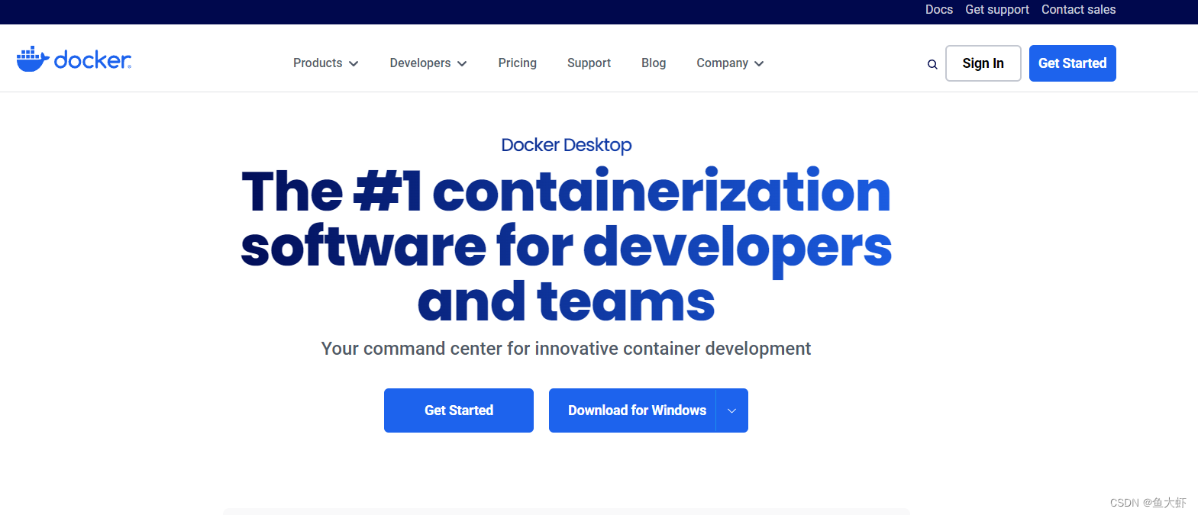This screenshot has width=1198, height=515.
Task: Open the search magnifier icon
Action: (x=932, y=64)
